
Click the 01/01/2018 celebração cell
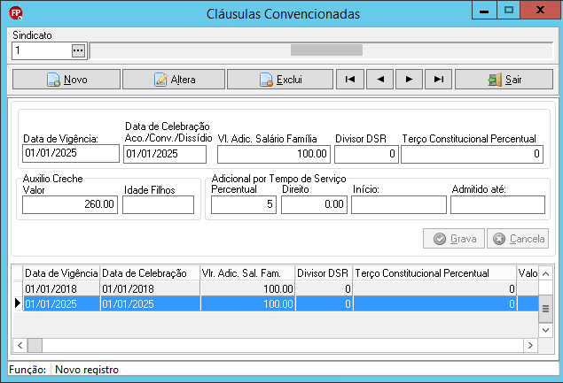pos(150,288)
